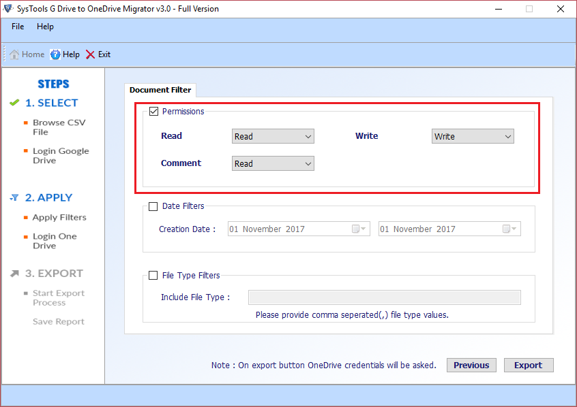Click Start Export Process step

pos(59,298)
